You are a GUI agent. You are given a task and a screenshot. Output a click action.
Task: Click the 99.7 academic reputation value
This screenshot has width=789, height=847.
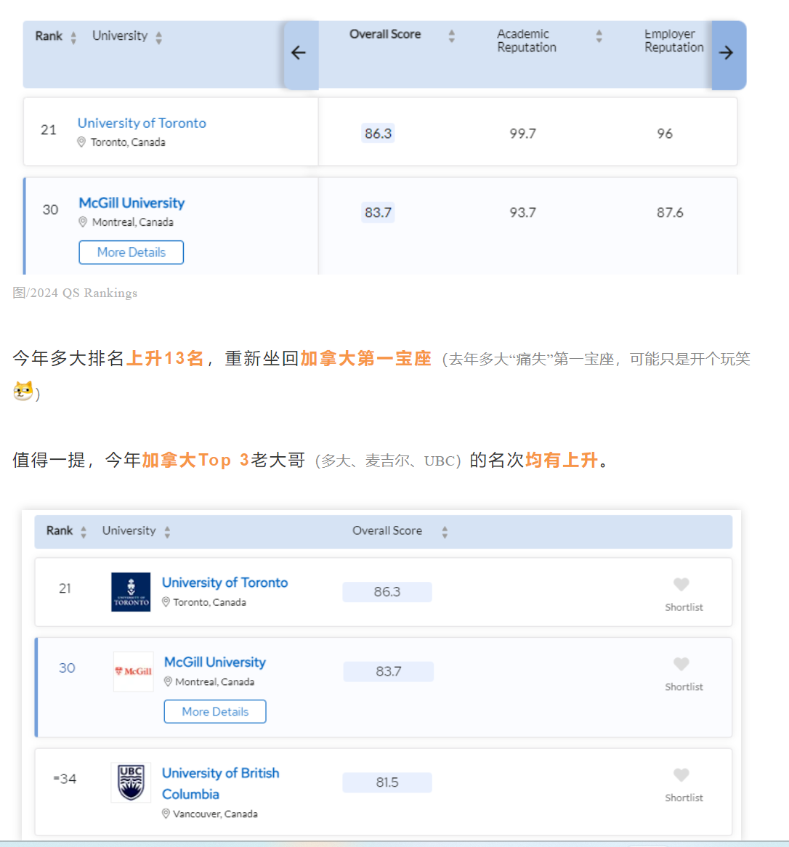pyautogui.click(x=522, y=134)
